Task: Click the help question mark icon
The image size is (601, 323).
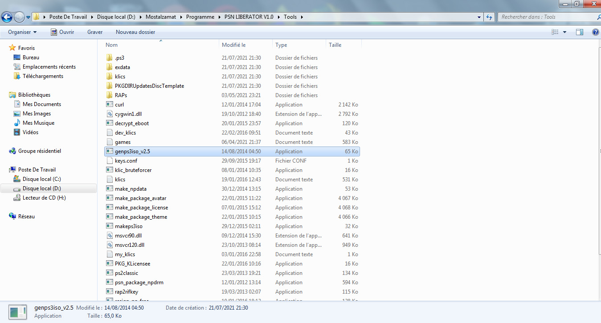Action: 595,32
